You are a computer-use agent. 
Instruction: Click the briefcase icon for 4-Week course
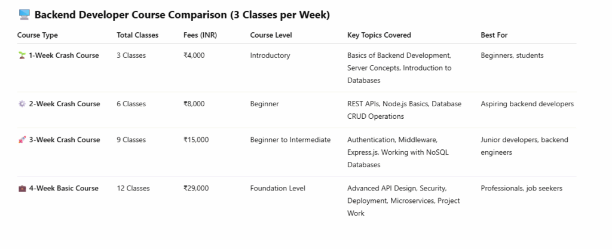pyautogui.click(x=22, y=189)
